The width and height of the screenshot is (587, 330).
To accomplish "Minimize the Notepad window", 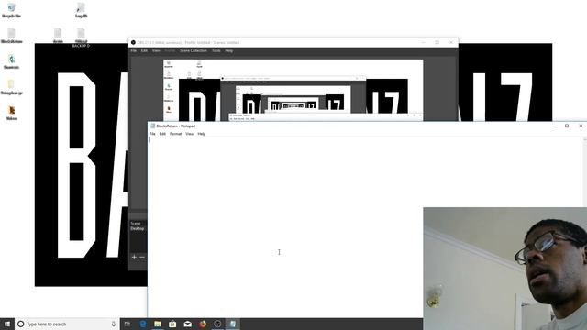I will click(x=553, y=126).
